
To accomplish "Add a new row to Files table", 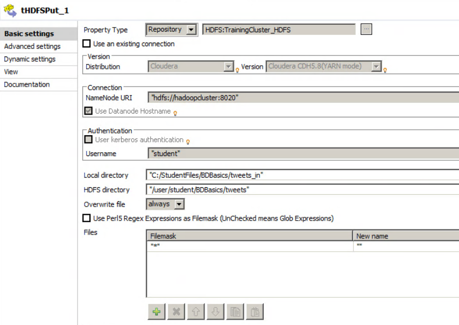I will (156, 312).
